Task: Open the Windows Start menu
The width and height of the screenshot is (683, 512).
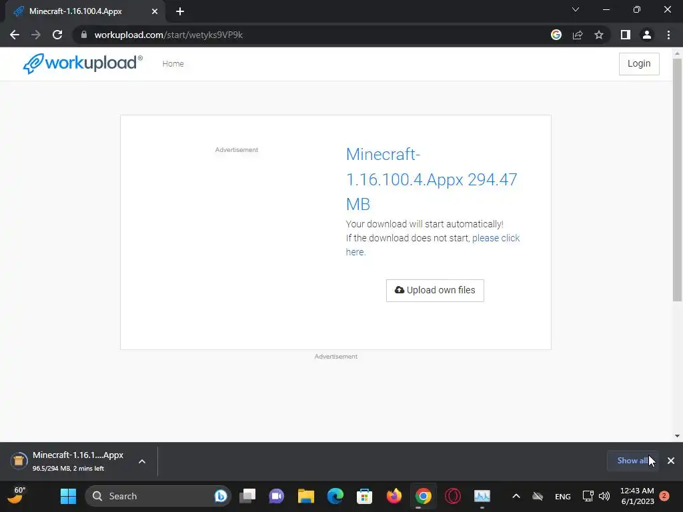Action: 69,496
